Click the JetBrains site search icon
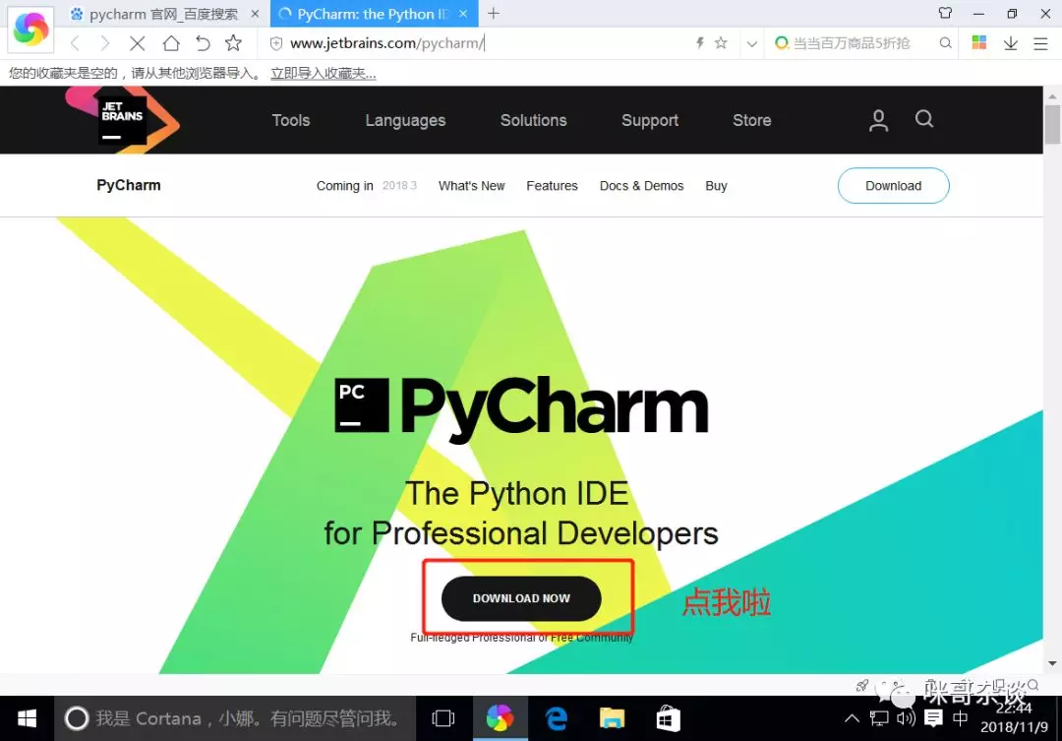The image size is (1062, 741). 924,119
